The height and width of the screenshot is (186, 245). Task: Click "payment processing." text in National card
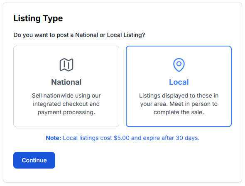[x=66, y=112]
